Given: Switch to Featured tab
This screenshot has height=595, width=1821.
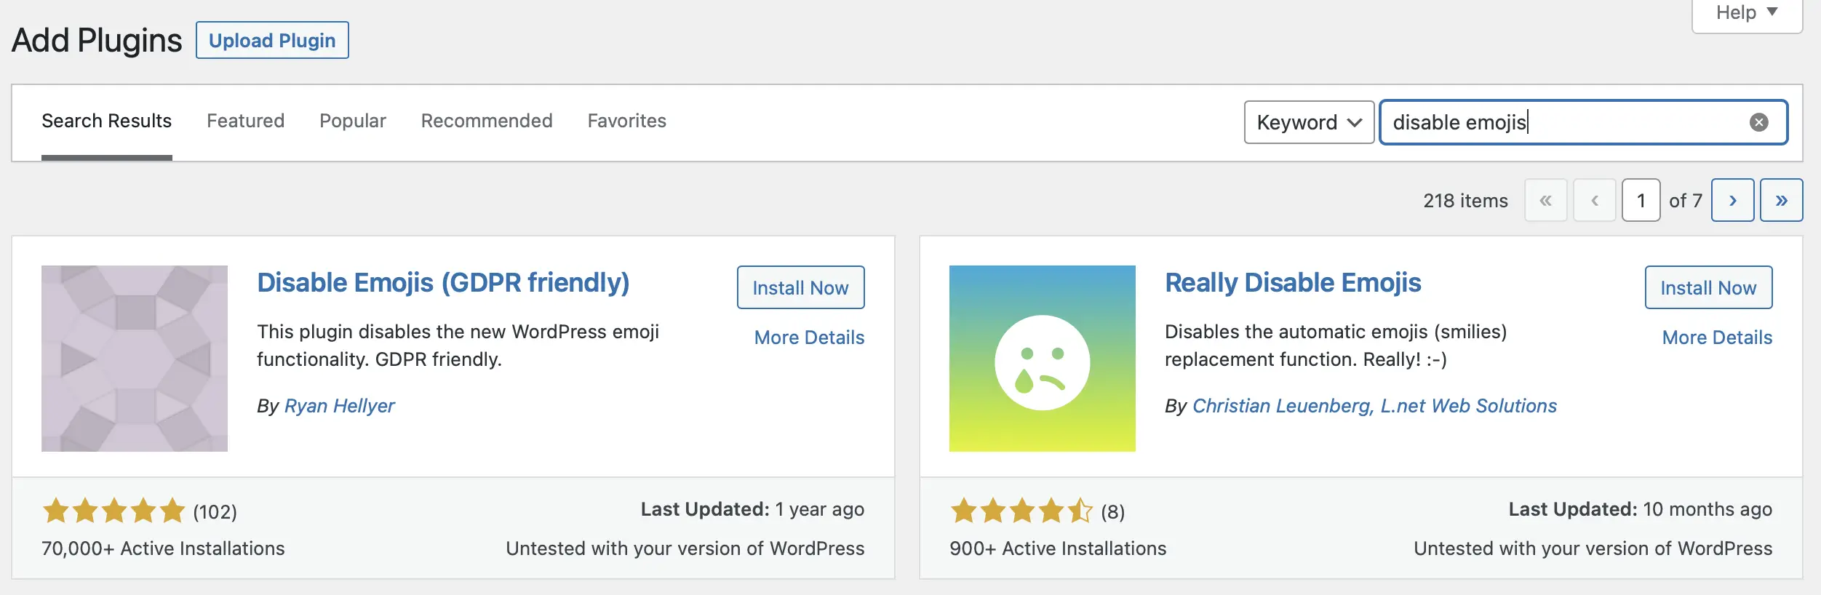Looking at the screenshot, I should point(245,121).
